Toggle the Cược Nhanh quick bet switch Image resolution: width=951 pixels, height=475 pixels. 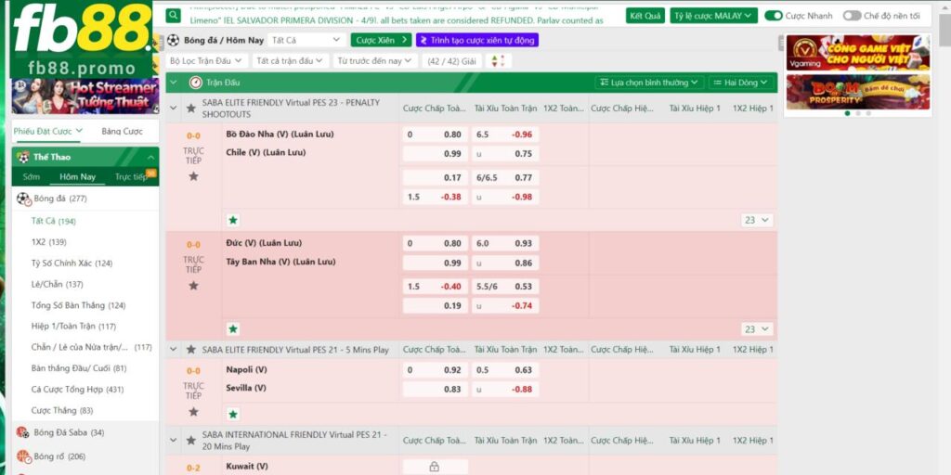(773, 16)
